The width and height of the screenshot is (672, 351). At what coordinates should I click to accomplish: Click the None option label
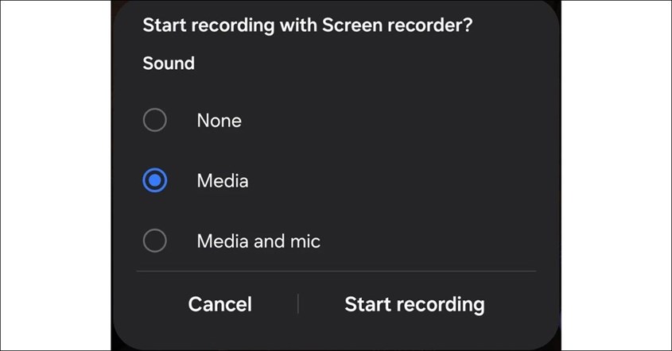(x=219, y=121)
